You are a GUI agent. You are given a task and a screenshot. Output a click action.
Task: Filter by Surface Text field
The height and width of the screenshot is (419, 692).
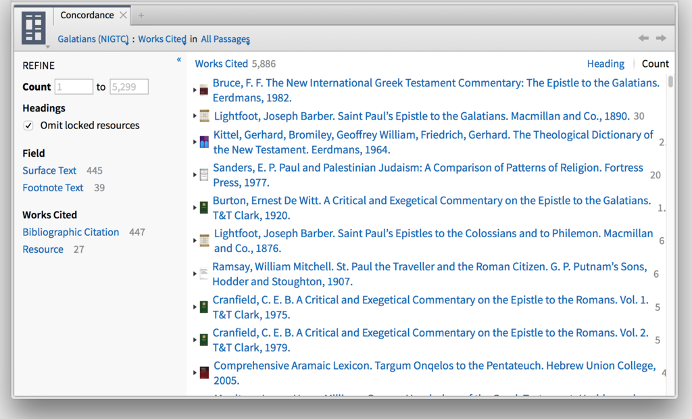coord(49,170)
